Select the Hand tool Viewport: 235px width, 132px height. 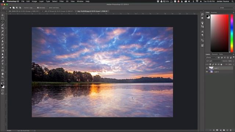(x=3, y=74)
